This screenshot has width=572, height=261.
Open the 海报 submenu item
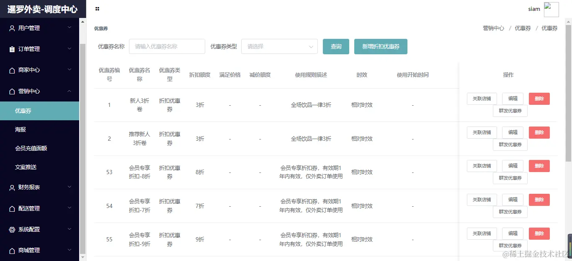click(39, 129)
